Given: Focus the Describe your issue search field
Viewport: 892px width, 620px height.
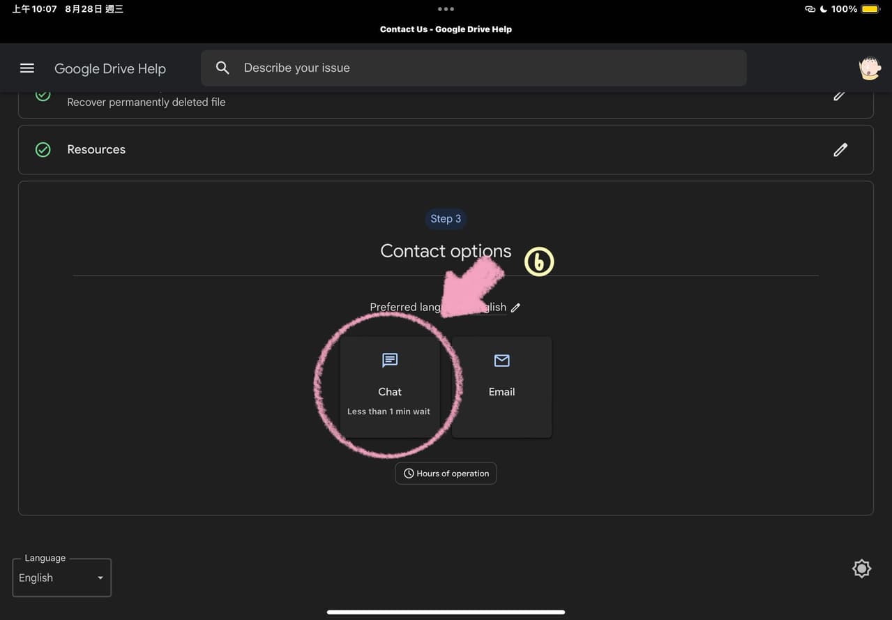Looking at the screenshot, I should click(474, 68).
